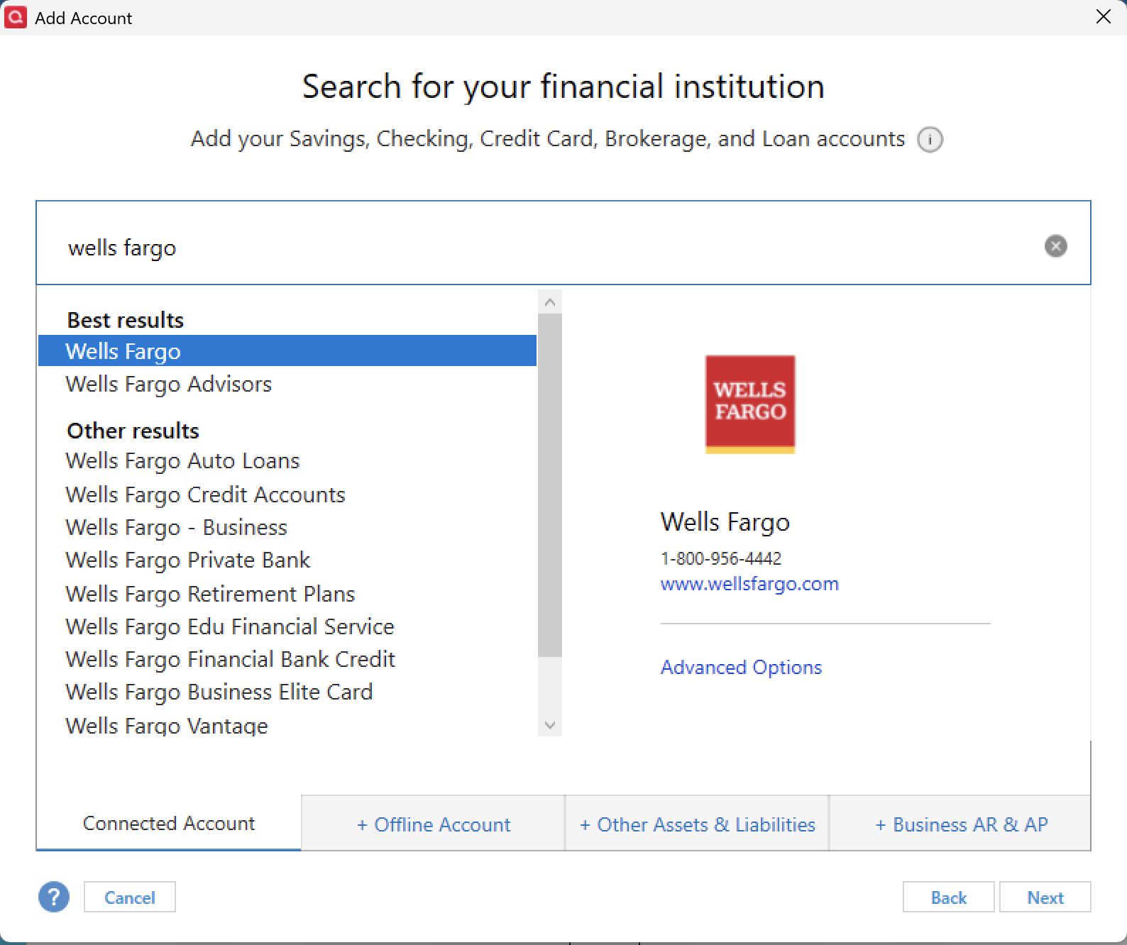
Task: Go Back to the previous step
Action: [948, 897]
